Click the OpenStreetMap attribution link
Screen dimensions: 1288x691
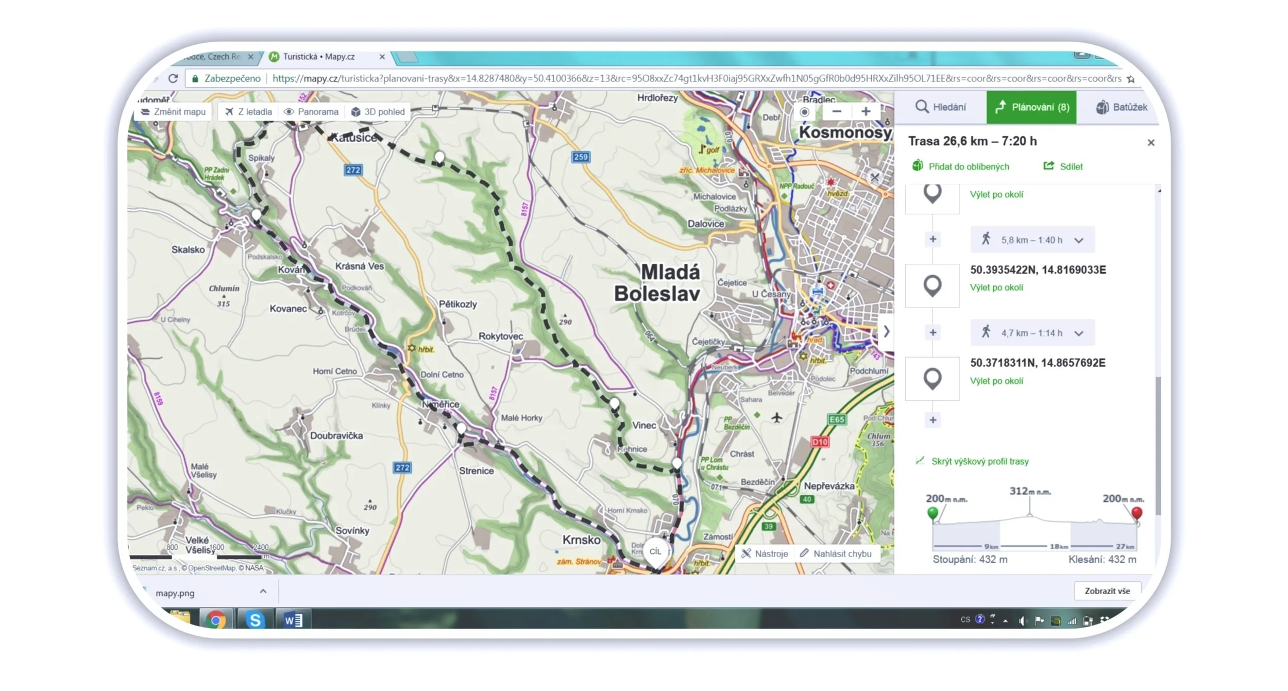coord(212,568)
